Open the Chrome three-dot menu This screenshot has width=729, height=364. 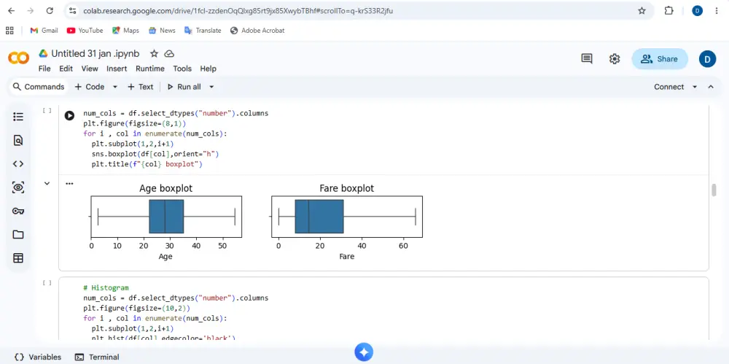(x=717, y=11)
